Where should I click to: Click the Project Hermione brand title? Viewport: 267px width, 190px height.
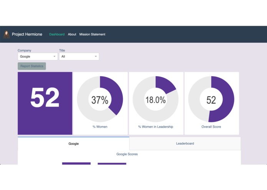[x=27, y=34]
